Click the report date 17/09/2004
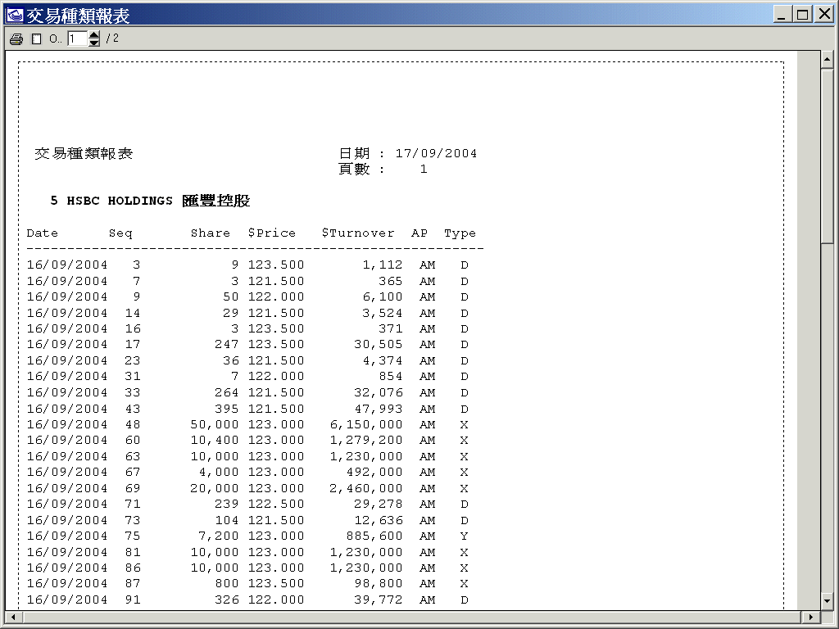Image resolution: width=839 pixels, height=629 pixels. coord(436,153)
